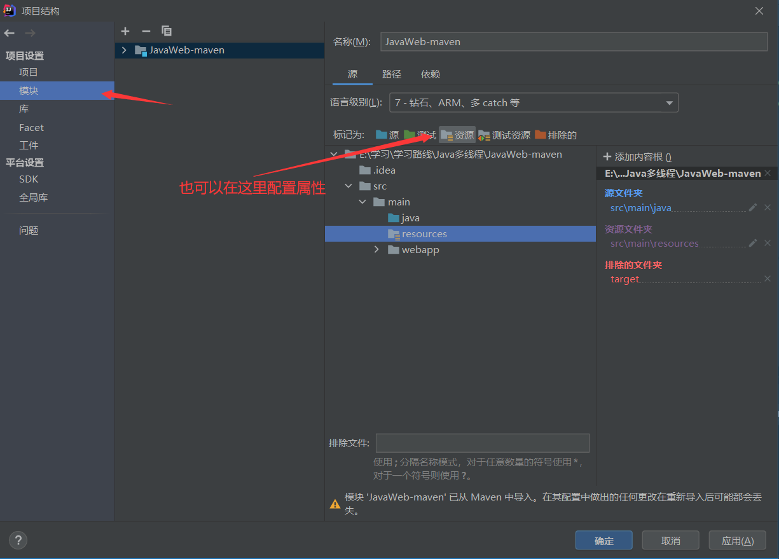Click the remove module minus icon
Viewport: 779px width, 559px height.
[x=146, y=31]
